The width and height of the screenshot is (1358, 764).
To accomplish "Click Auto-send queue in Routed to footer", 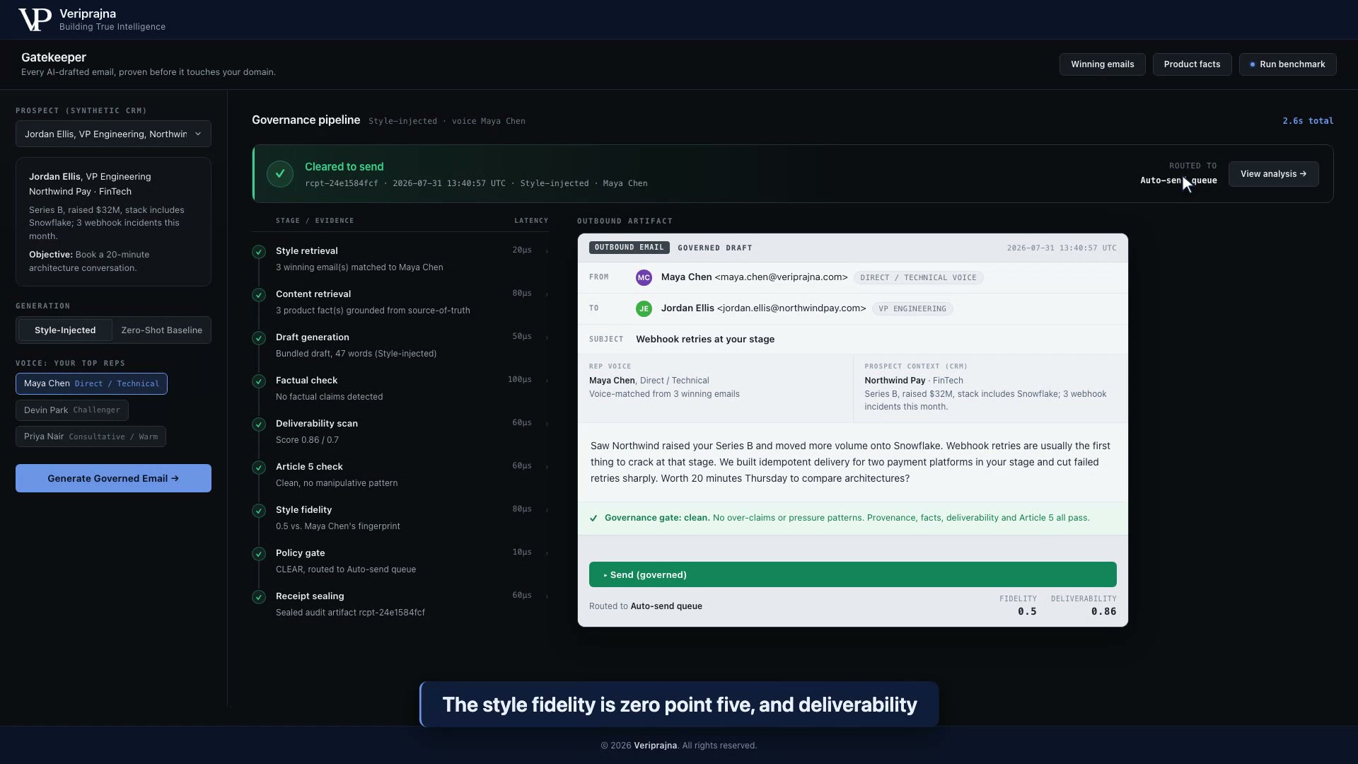I will click(x=666, y=606).
